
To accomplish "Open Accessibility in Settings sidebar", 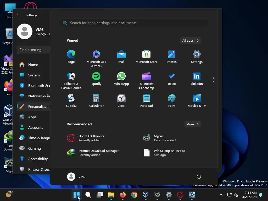I will pyautogui.click(x=34, y=159).
